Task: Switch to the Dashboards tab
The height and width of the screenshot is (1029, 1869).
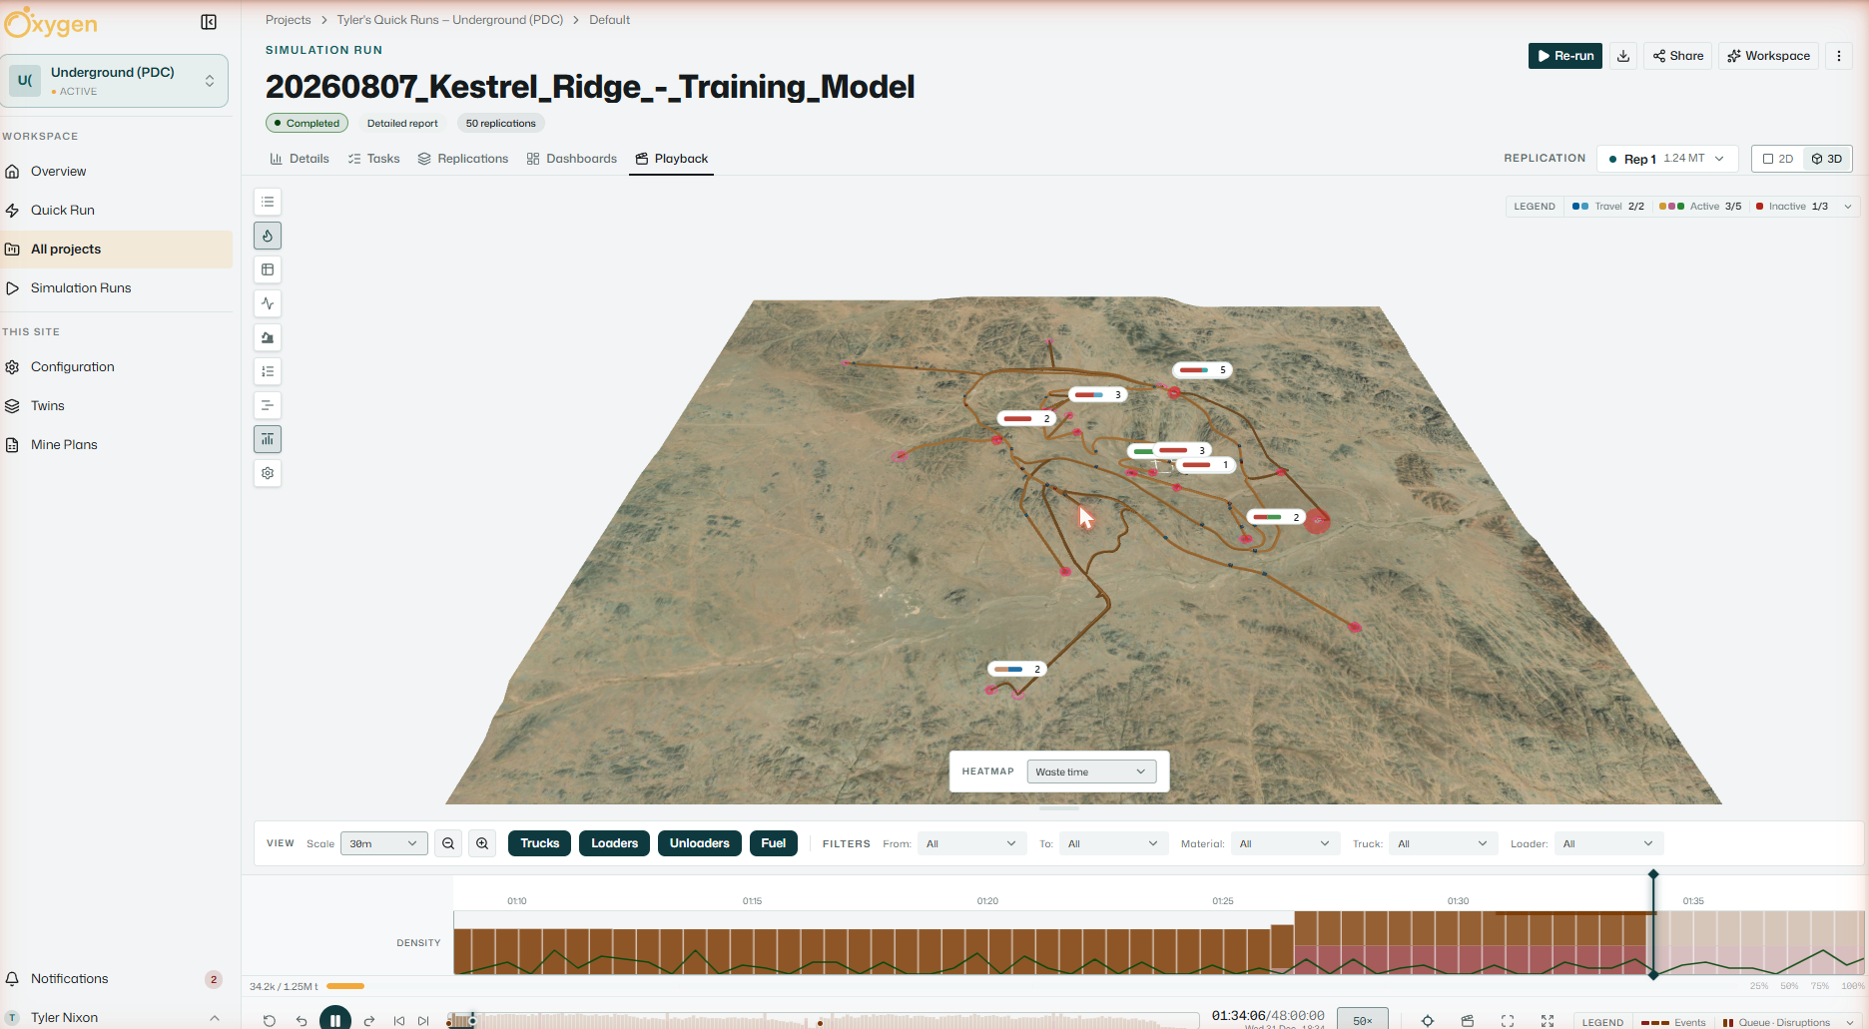Action: coord(572,159)
